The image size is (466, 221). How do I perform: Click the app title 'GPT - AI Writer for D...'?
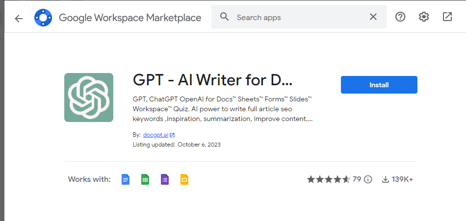coord(212,80)
